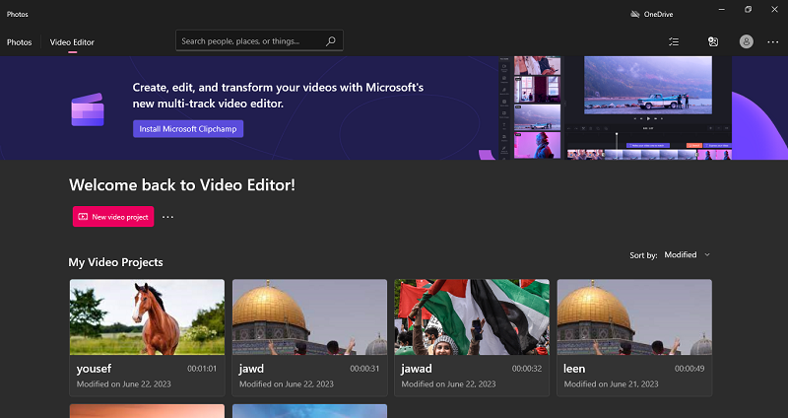This screenshot has height=418, width=788.
Task: Open ellipsis menu beside New video project
Action: pos(167,217)
